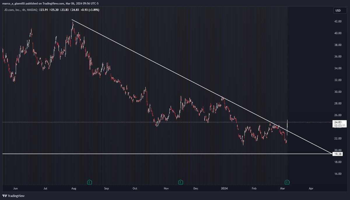
Task: Click the Oct label on time axis
Action: (x=135, y=189)
